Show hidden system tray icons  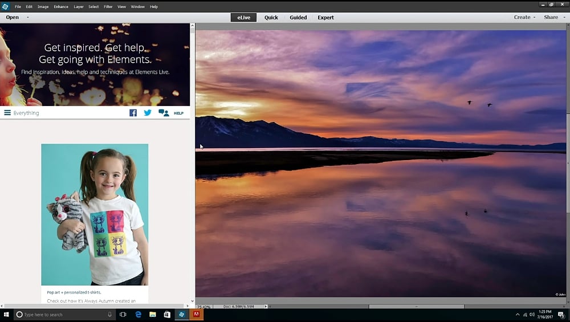tap(518, 315)
